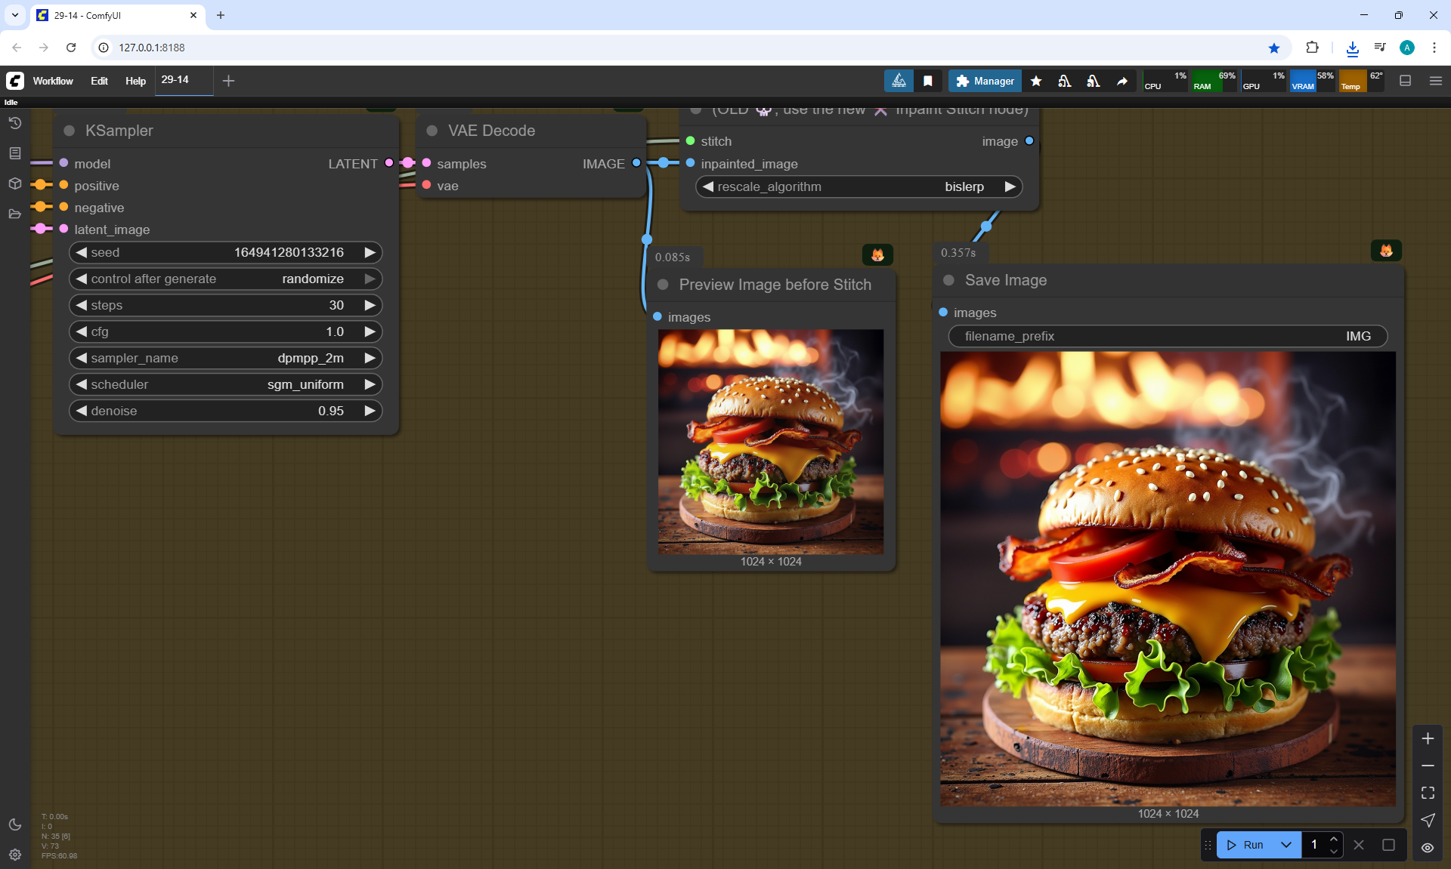Click the bookmark icon in top toolbar
The height and width of the screenshot is (869, 1451).
[928, 81]
